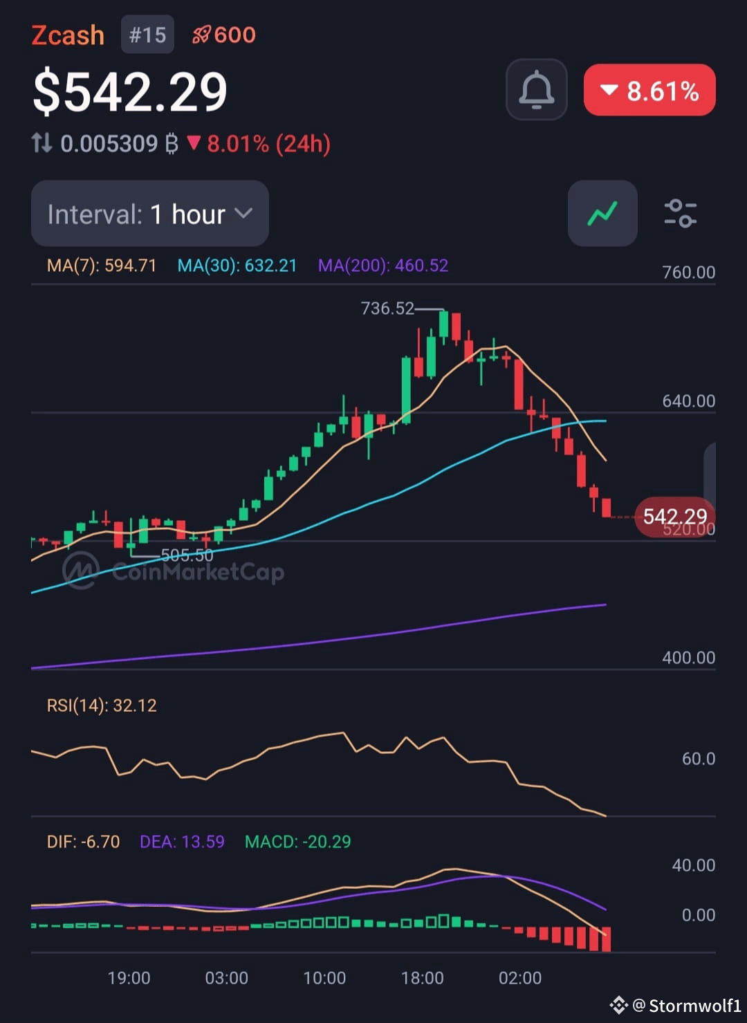The width and height of the screenshot is (747, 1023).
Task: Tap the 18:00 time axis label
Action: [423, 978]
